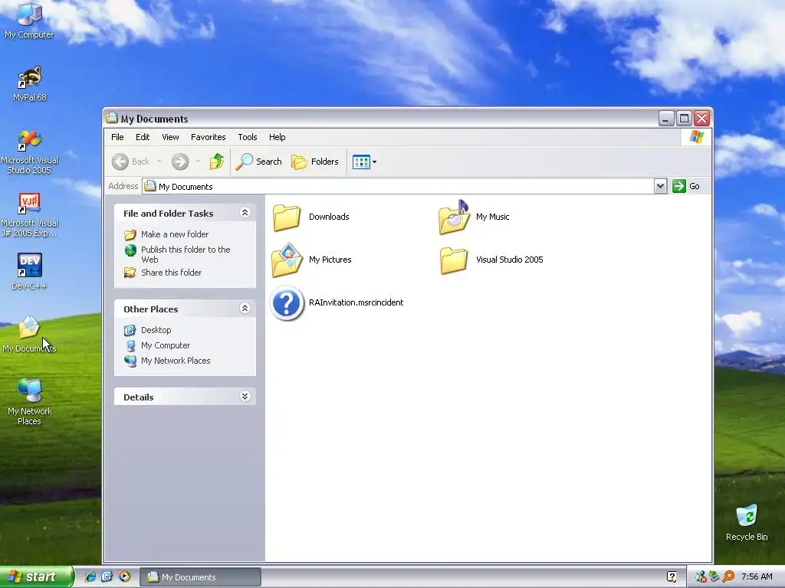Click the Views grid icon
The width and height of the screenshot is (785, 588).
(361, 162)
